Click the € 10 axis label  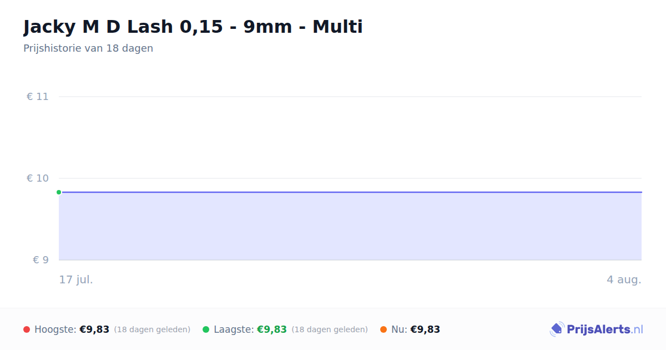click(38, 178)
